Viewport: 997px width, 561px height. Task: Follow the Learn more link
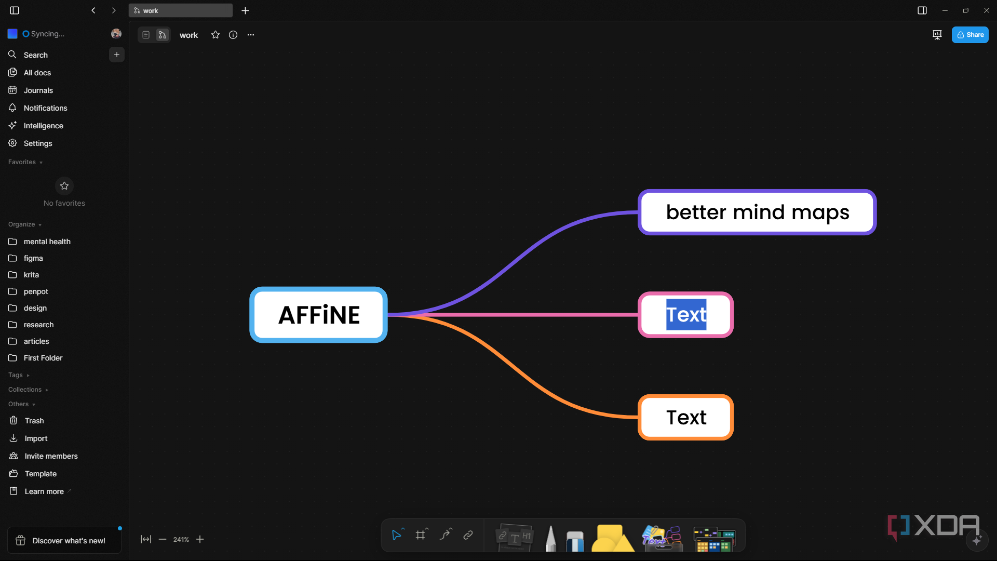(x=64, y=491)
